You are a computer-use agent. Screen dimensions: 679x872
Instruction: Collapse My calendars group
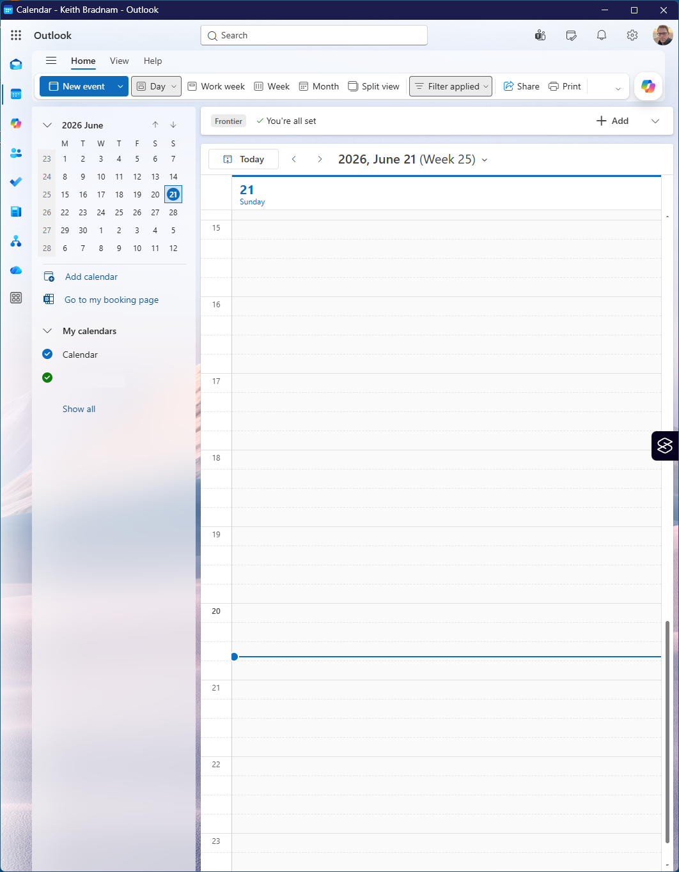coord(47,331)
